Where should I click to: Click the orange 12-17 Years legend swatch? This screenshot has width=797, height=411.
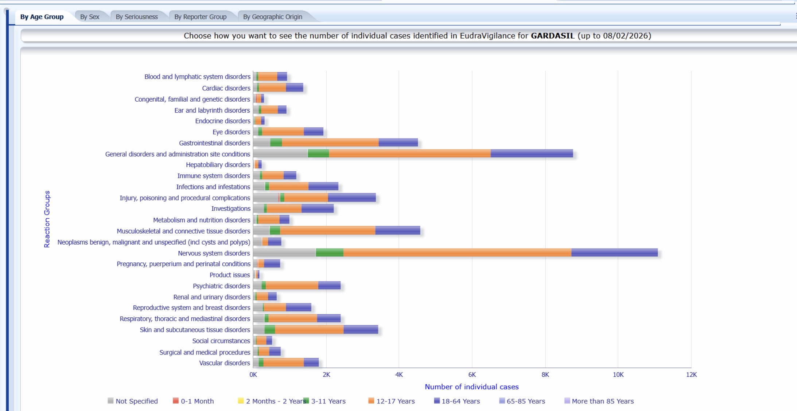point(371,401)
